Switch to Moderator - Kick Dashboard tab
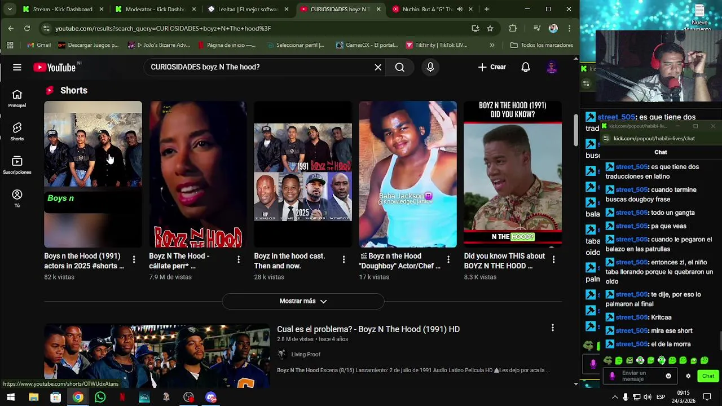This screenshot has height=406, width=722. point(155,9)
